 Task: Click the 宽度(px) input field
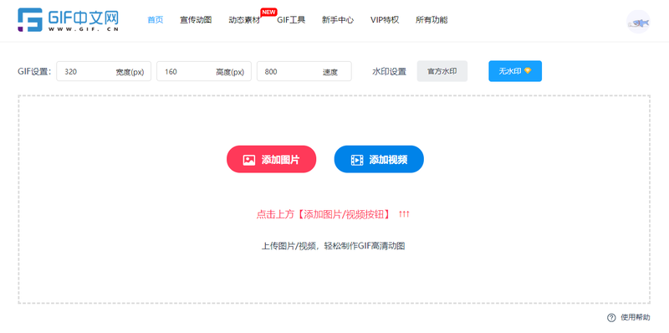(x=104, y=71)
